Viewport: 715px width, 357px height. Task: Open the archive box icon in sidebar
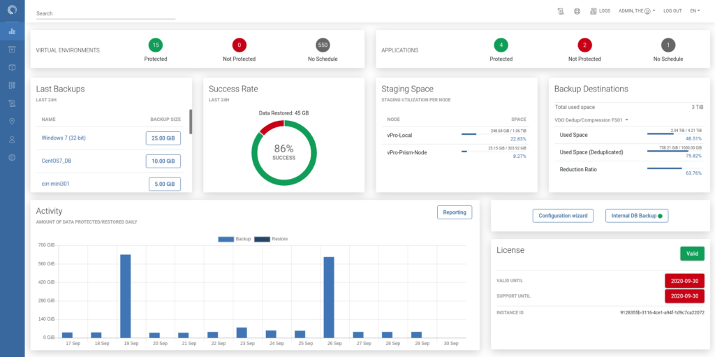(x=12, y=50)
